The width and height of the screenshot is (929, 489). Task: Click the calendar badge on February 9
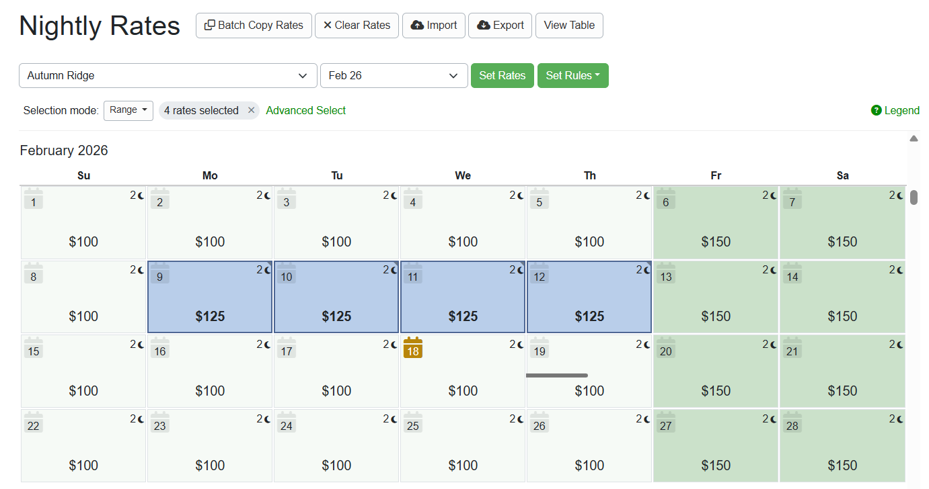pyautogui.click(x=159, y=274)
